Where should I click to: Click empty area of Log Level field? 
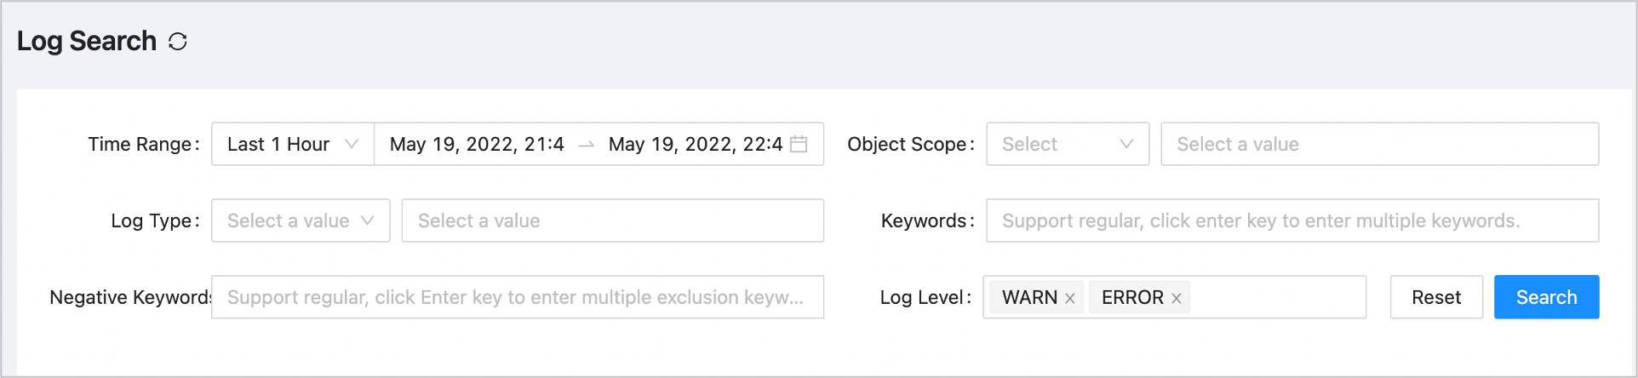click(x=1276, y=297)
